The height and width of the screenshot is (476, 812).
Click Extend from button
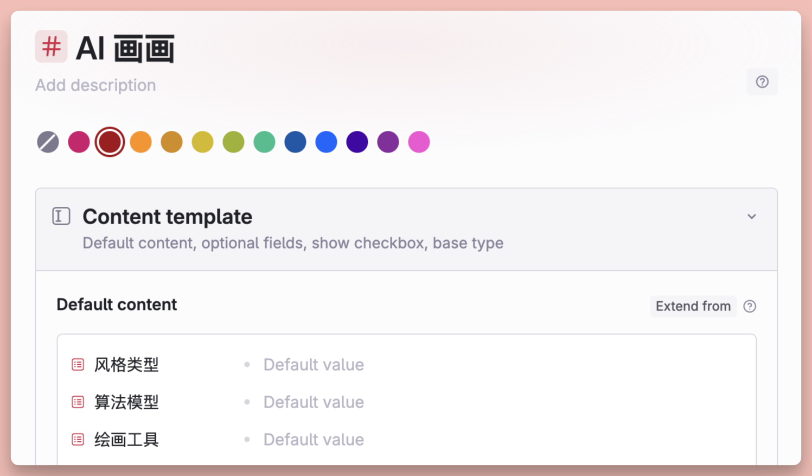693,306
